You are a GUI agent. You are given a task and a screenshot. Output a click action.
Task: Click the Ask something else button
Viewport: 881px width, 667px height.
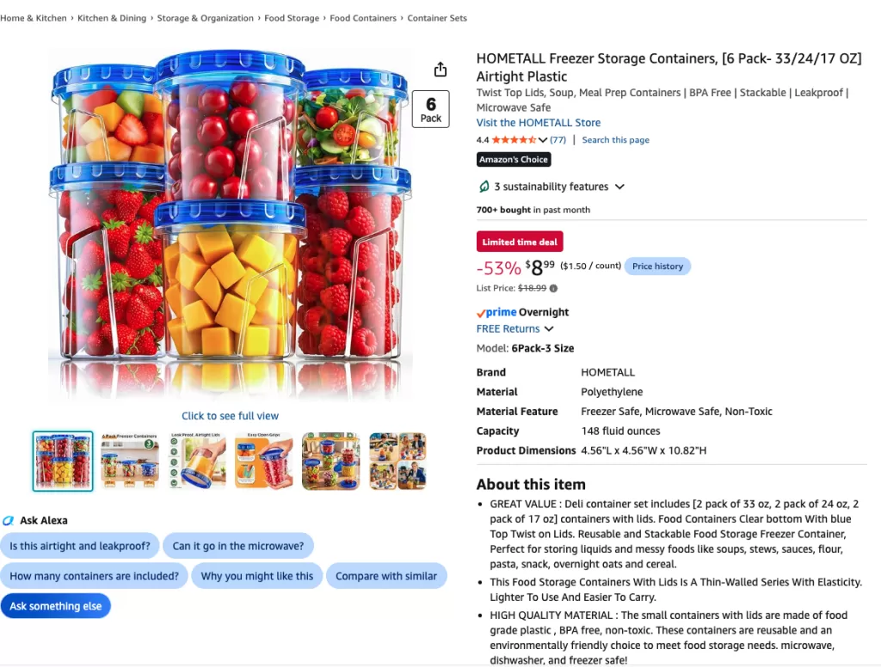coord(56,606)
